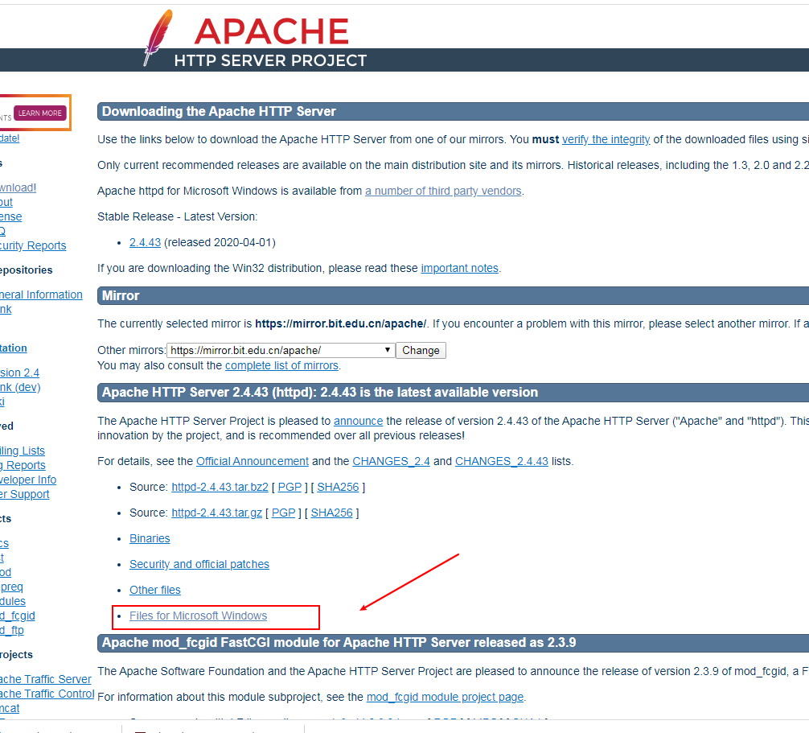Open Trunk (dev) documentation sidebar link
Viewport: 809px width, 733px height.
point(20,387)
